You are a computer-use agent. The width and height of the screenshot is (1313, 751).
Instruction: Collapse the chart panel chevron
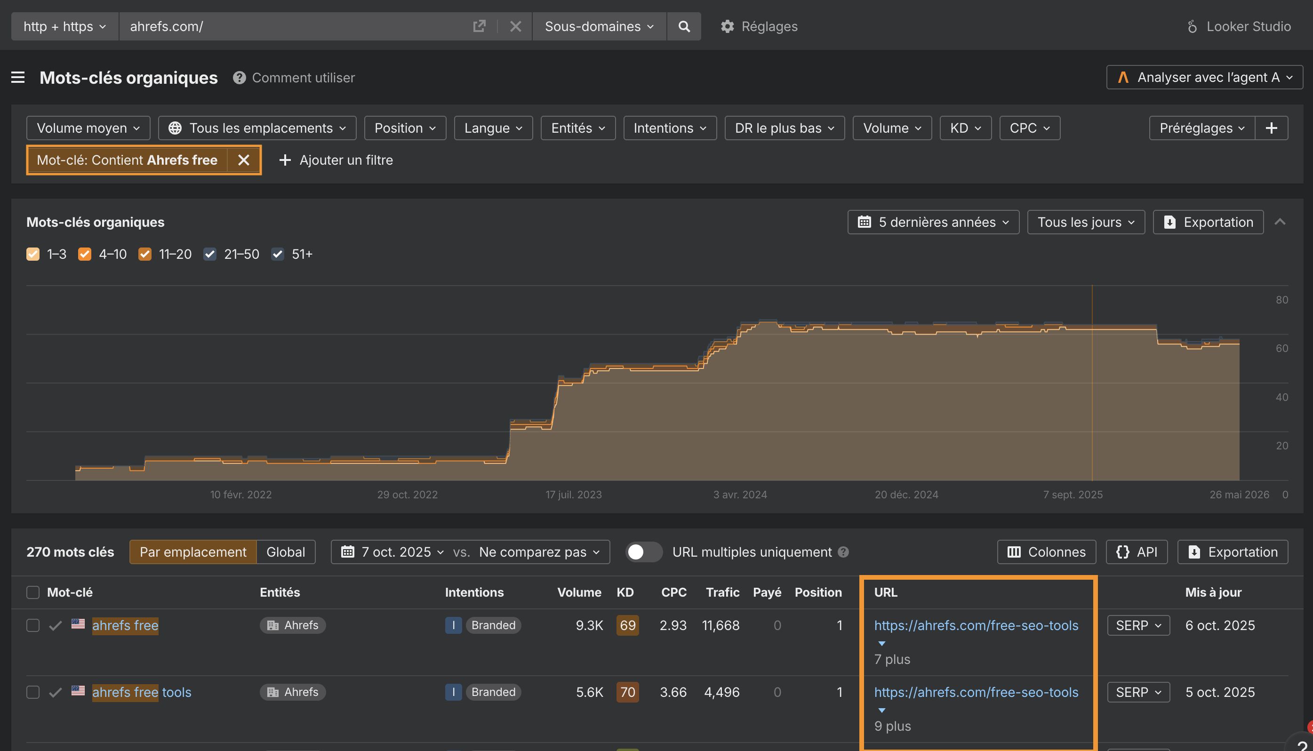(x=1280, y=222)
